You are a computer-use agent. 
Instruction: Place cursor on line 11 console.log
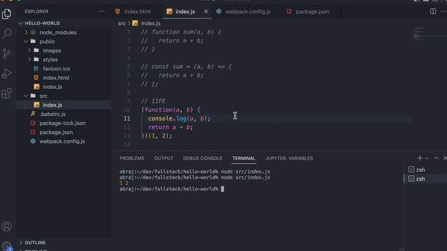tap(179, 119)
